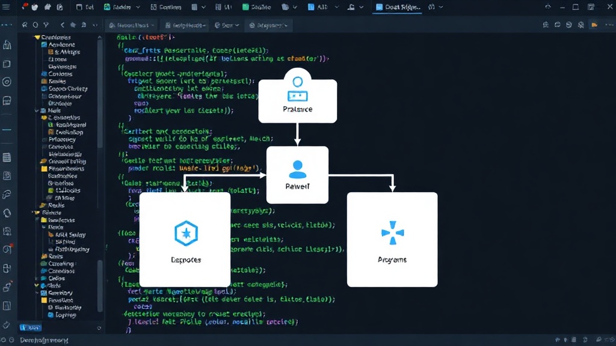Select 'Cereating' in the file tree

[61, 264]
